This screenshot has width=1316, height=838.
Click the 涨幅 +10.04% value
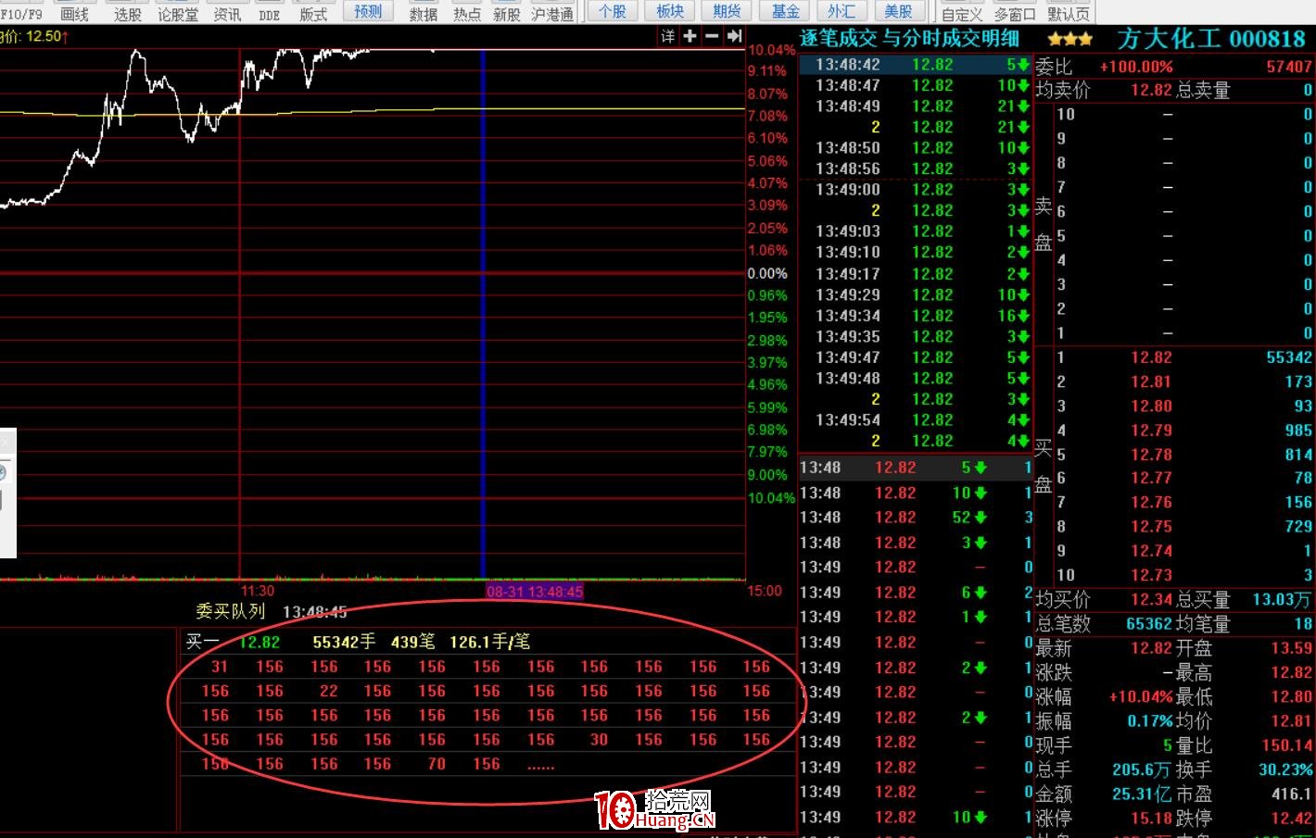click(1141, 696)
